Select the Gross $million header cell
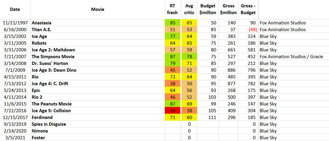Image resolution: width=329 pixels, height=141 pixels. (x=228, y=9)
